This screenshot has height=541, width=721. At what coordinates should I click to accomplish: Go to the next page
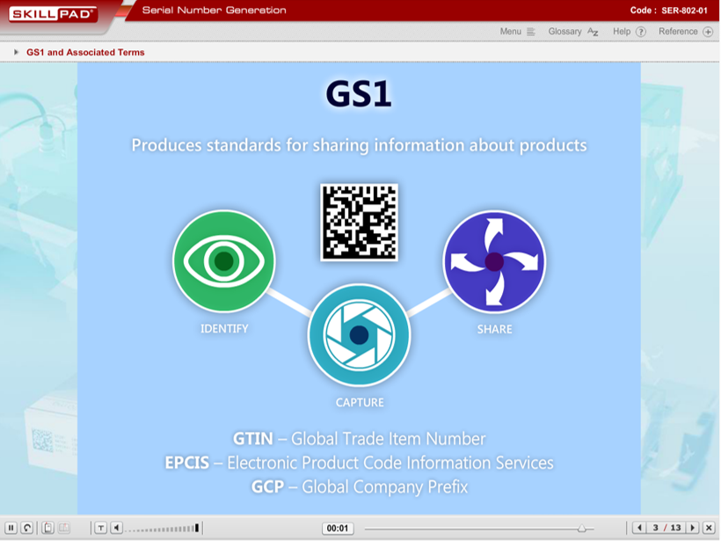tap(693, 528)
